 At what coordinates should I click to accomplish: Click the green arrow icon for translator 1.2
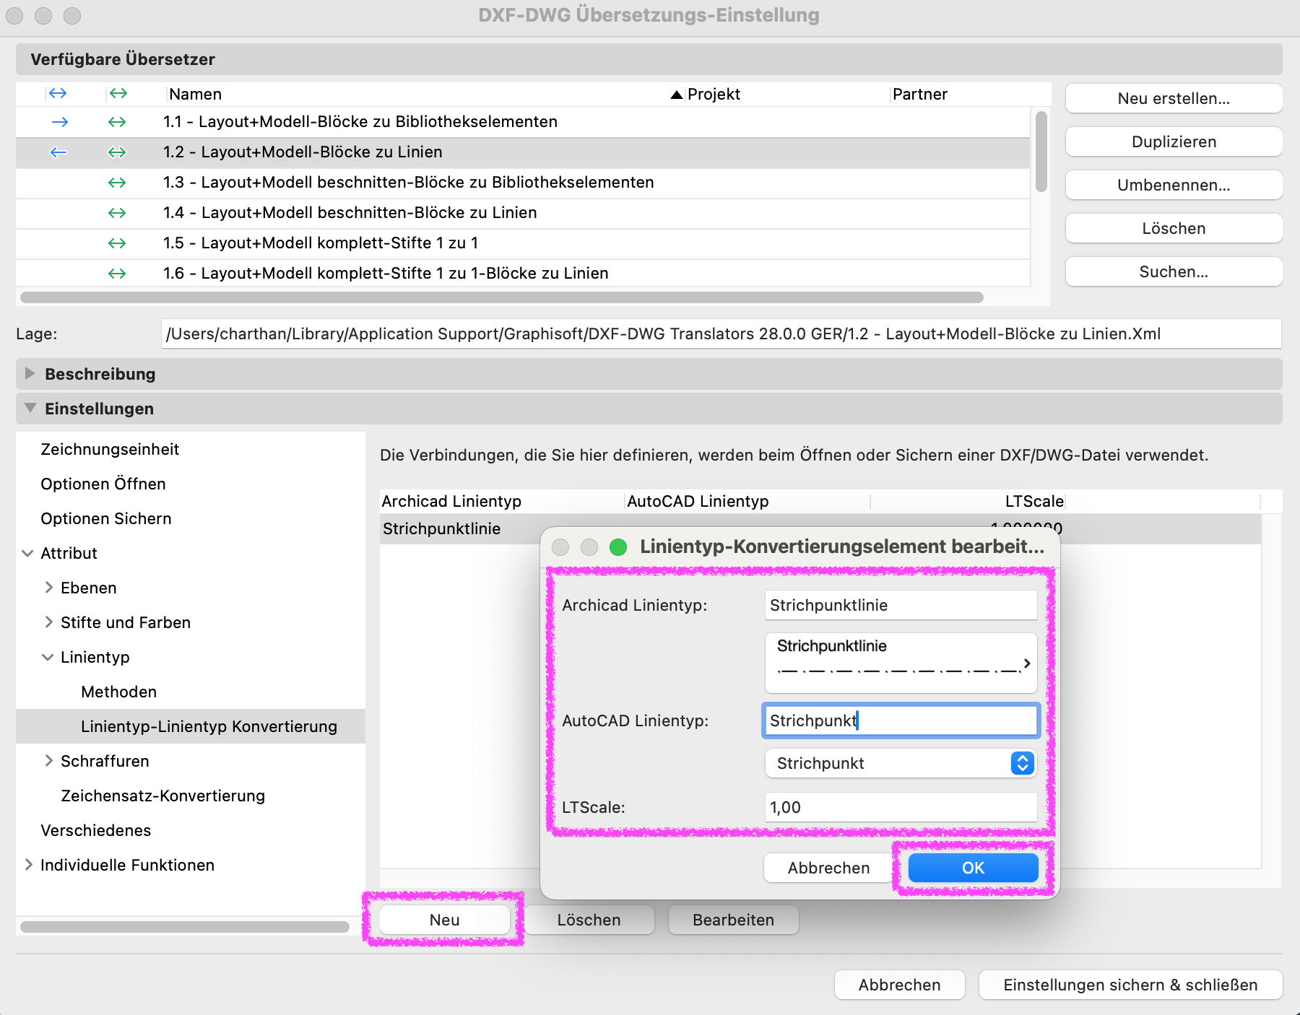[x=117, y=152]
